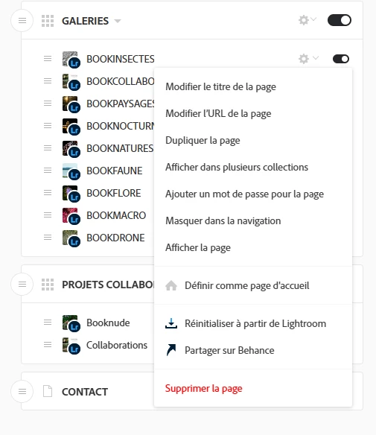Click the BOOKDRONE Lightroom thumbnail

(x=71, y=238)
